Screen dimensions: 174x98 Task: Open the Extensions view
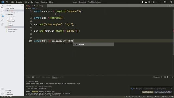2,24
